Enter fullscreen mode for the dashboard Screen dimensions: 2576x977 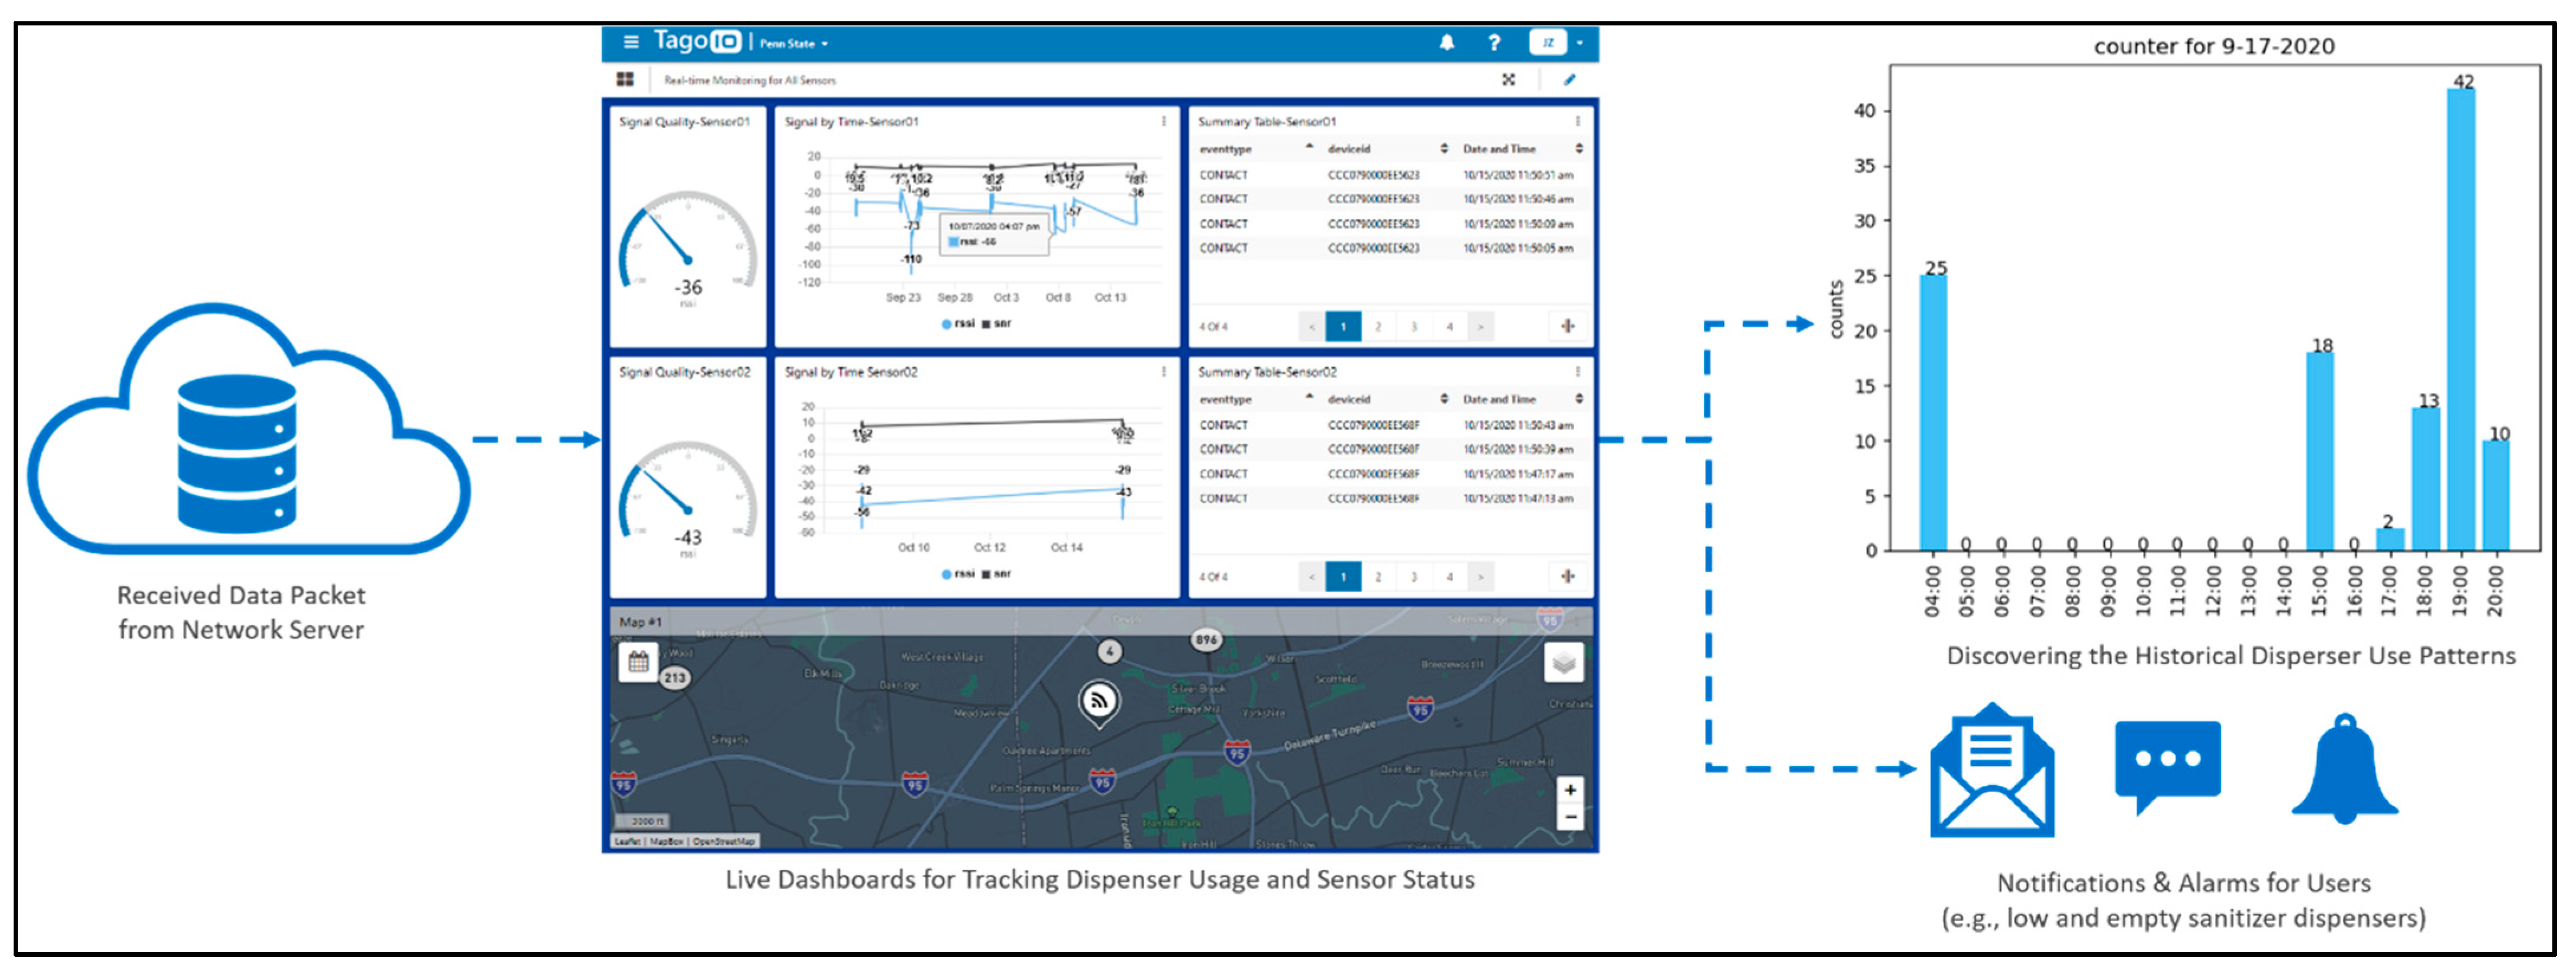click(1508, 80)
